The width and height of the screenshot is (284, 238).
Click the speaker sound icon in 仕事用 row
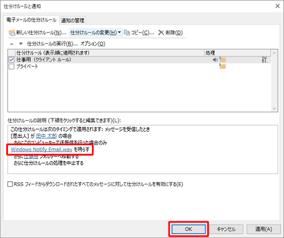pyautogui.click(x=215, y=60)
